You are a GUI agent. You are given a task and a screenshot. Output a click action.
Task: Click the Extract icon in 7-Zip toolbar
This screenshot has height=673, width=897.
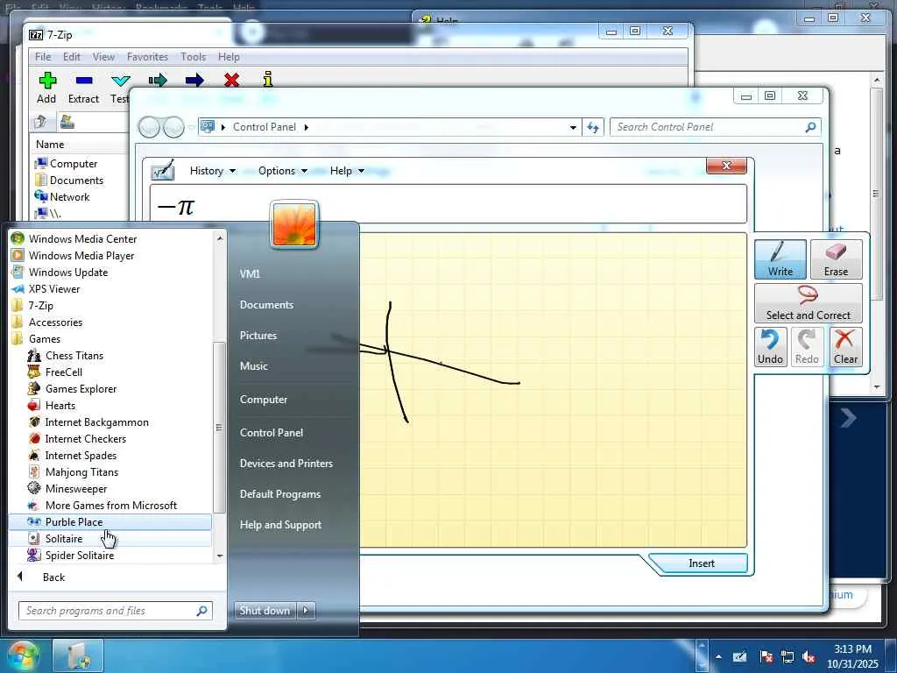tap(83, 81)
